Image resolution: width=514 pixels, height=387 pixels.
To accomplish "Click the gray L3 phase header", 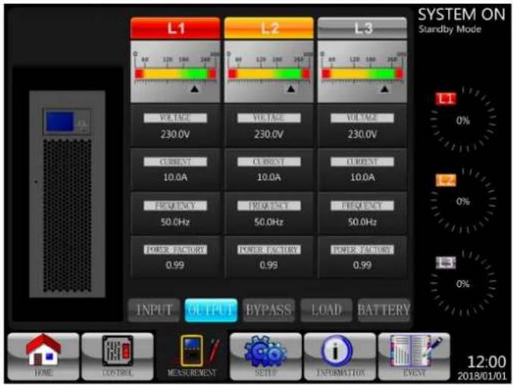I will tap(363, 28).
